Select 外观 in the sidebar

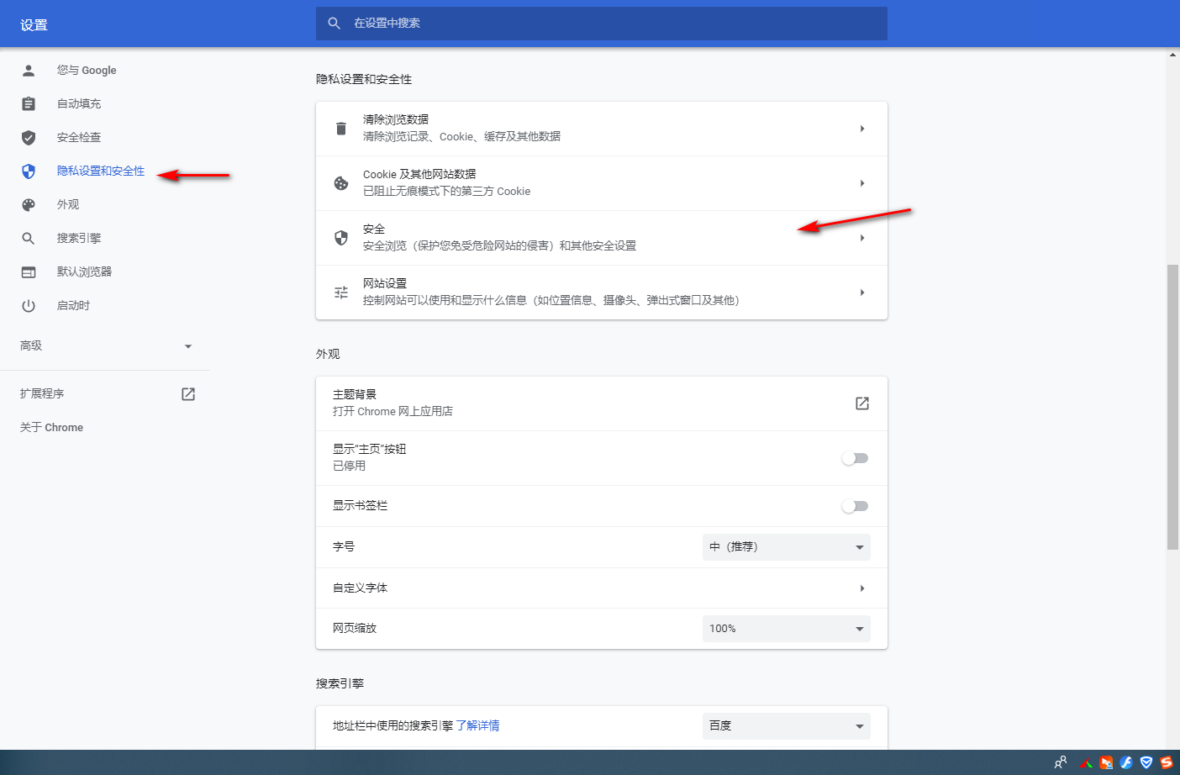[67, 204]
